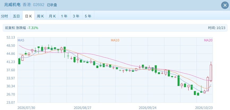The height and width of the screenshot is (110, 230).
Task: Click the 26.70 price axis label
Action: [x=11, y=94]
